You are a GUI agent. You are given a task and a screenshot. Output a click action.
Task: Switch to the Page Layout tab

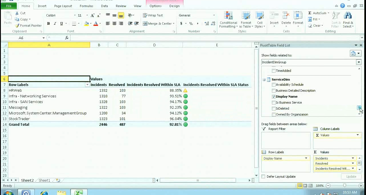click(63, 6)
